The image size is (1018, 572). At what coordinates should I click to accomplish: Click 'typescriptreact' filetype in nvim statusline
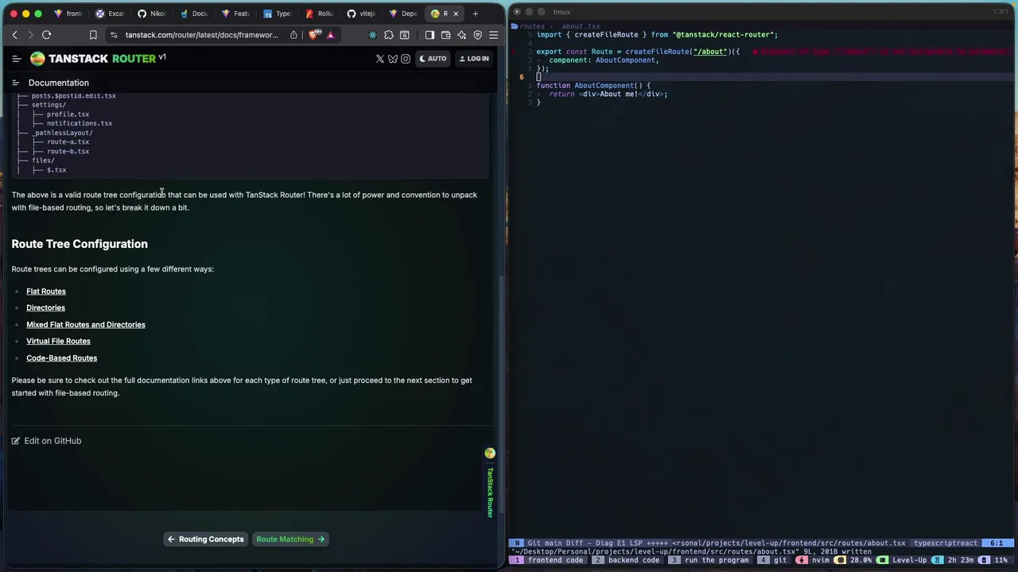point(946,543)
